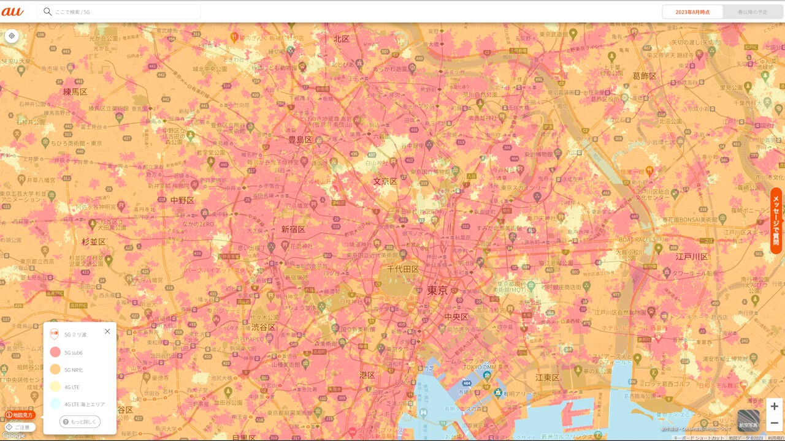Click the 4G LTE yellow swatch

55,386
